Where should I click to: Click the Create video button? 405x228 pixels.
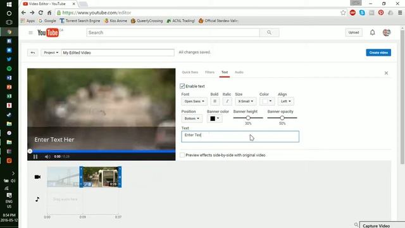click(378, 53)
